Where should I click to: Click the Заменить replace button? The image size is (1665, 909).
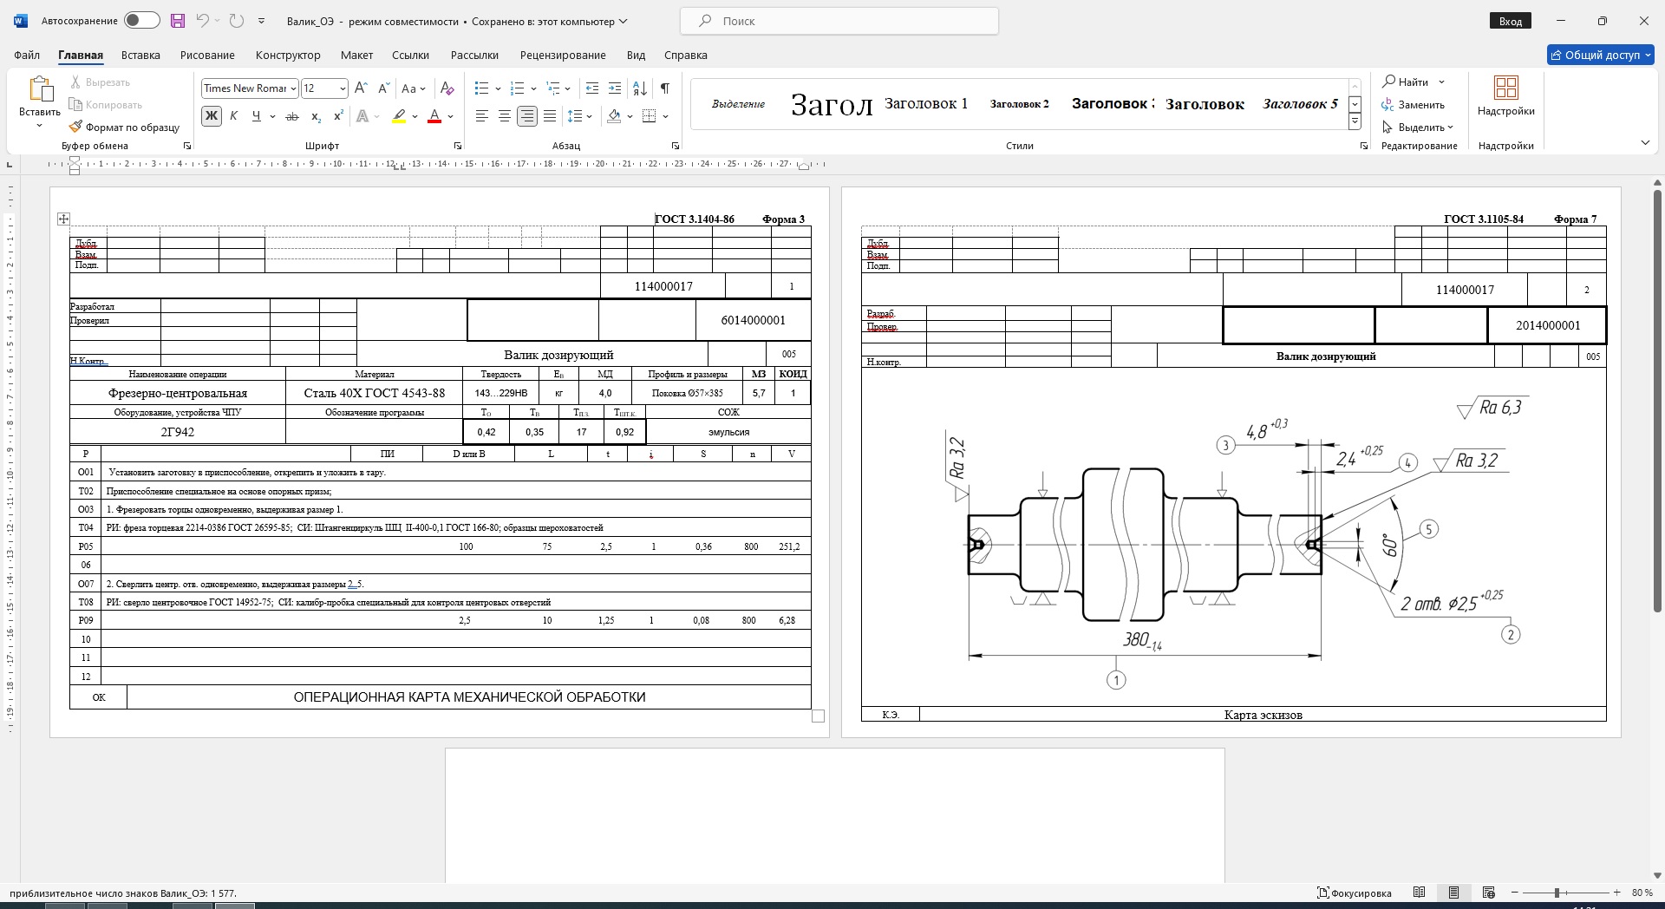click(x=1414, y=105)
